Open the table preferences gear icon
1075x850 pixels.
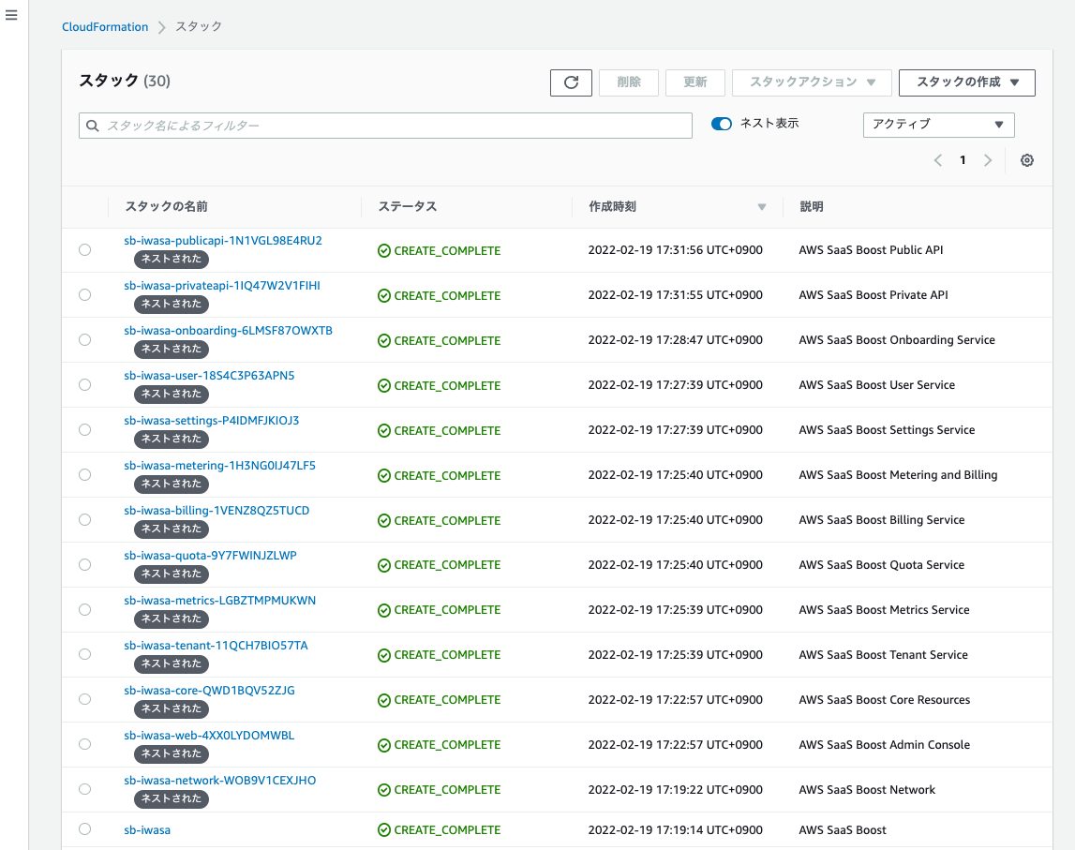click(x=1027, y=160)
